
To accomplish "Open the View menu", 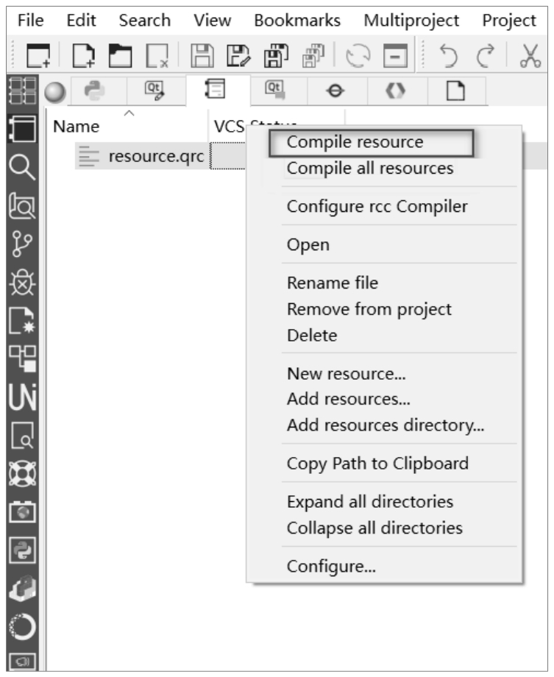I will (212, 21).
